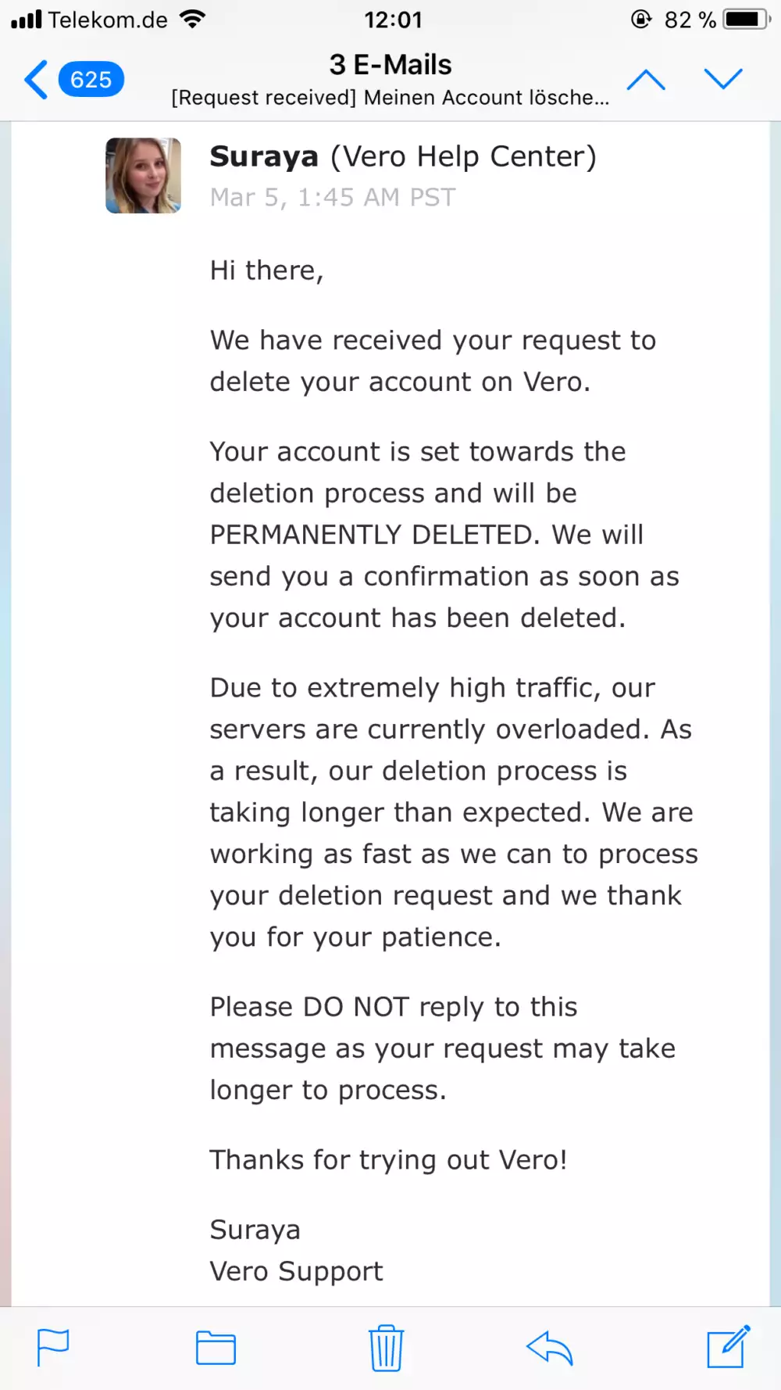Viewport: 781px width, 1390px height.
Task: Tap the 3 E-Mails thread title
Action: 390,65
